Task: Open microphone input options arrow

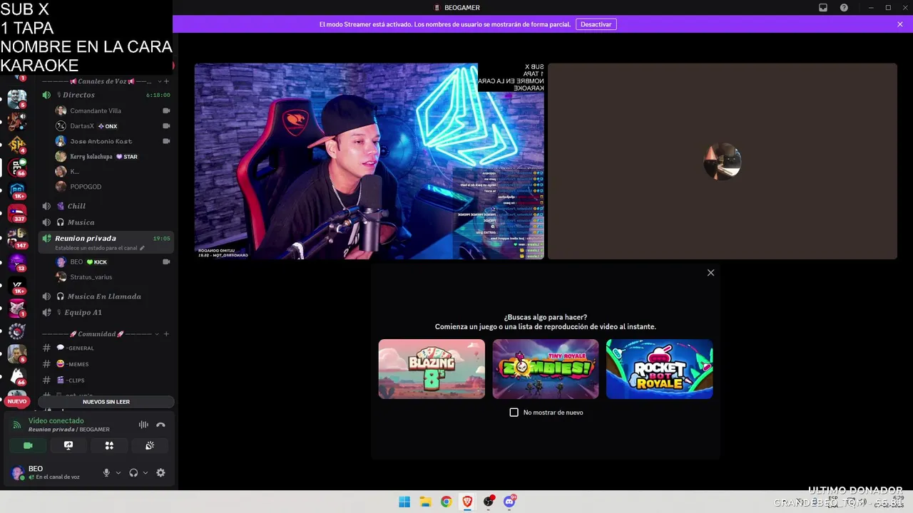Action: 118,472
